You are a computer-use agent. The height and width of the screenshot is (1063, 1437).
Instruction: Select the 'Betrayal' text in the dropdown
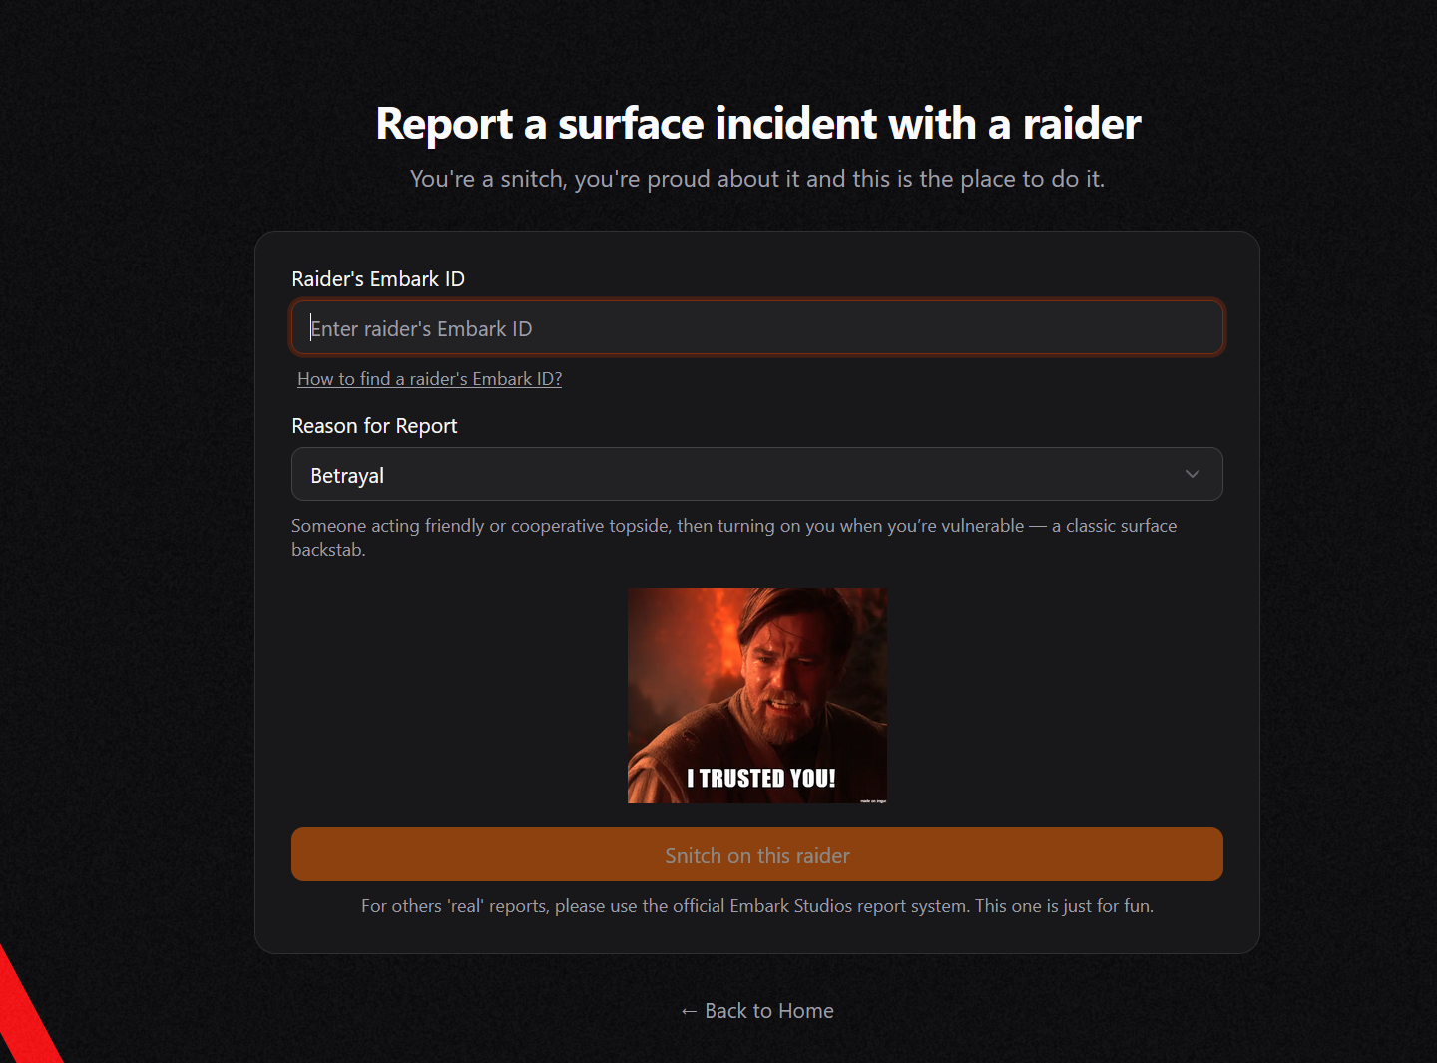pos(347,476)
